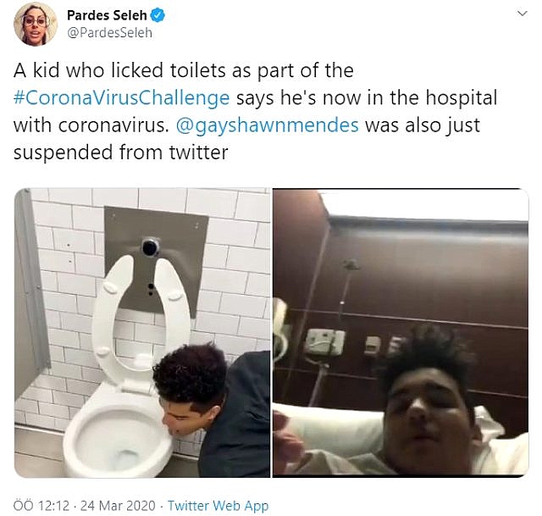
Task: Click the 24 Mar 2020 date
Action: click(x=121, y=506)
